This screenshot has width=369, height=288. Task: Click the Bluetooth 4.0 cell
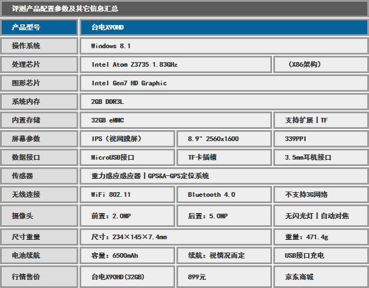point(225,195)
